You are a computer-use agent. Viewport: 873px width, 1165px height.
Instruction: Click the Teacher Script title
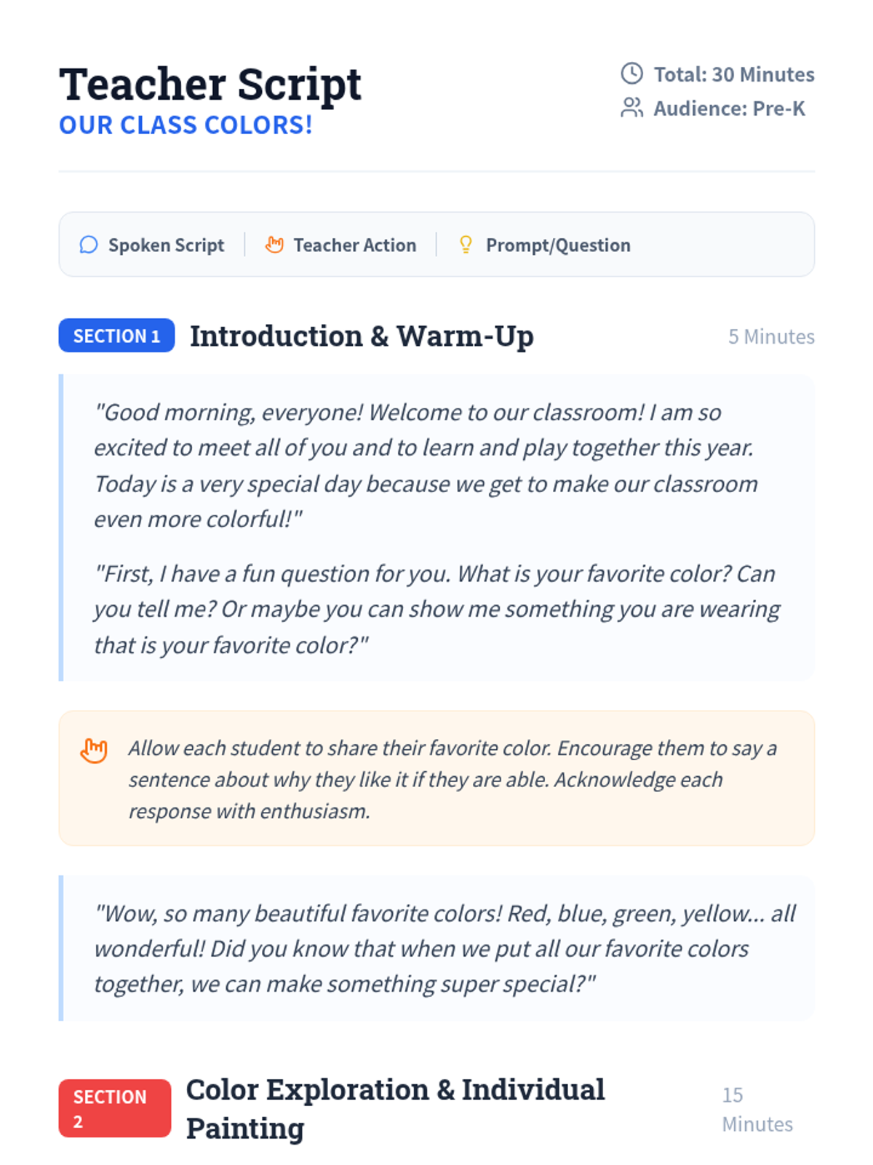(x=210, y=84)
